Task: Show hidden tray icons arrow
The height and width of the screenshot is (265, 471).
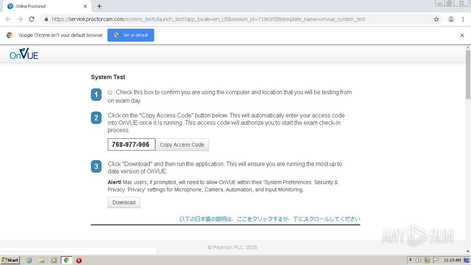Action: tap(410, 260)
